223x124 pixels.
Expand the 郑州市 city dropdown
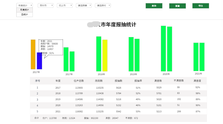(45, 5)
